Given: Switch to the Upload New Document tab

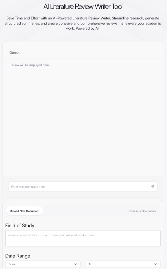Looking at the screenshot, I should [x=25, y=211].
